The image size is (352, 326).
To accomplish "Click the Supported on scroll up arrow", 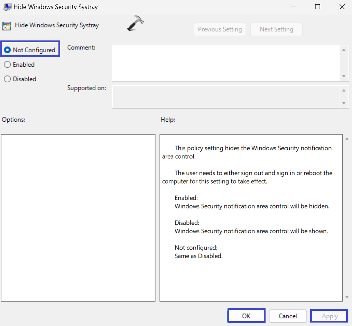I will tap(343, 91).
